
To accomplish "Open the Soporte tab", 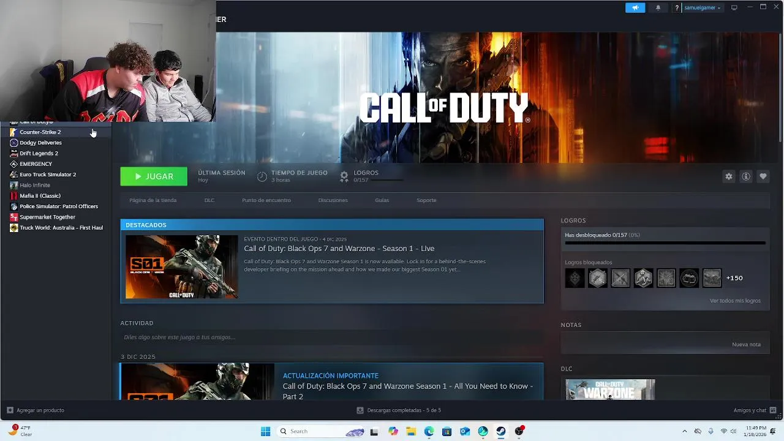I will pyautogui.click(x=426, y=200).
